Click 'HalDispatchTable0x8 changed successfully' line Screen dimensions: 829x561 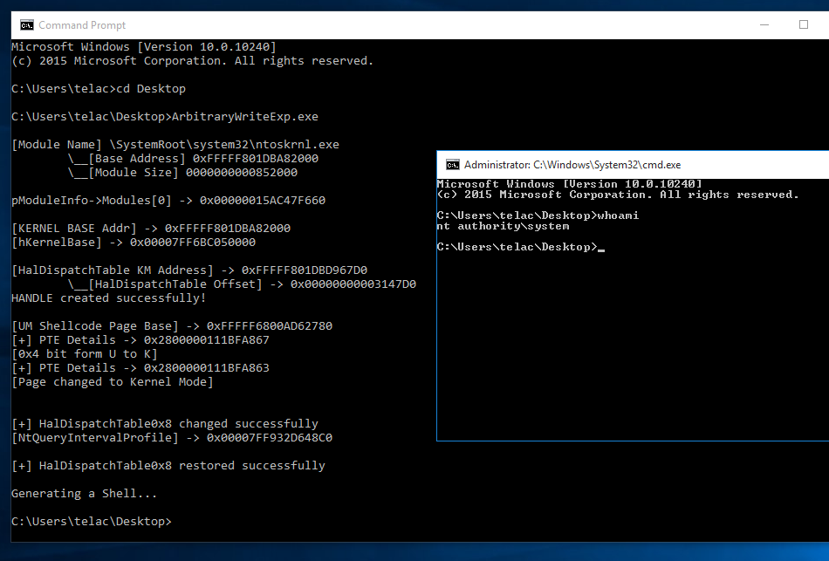165,424
